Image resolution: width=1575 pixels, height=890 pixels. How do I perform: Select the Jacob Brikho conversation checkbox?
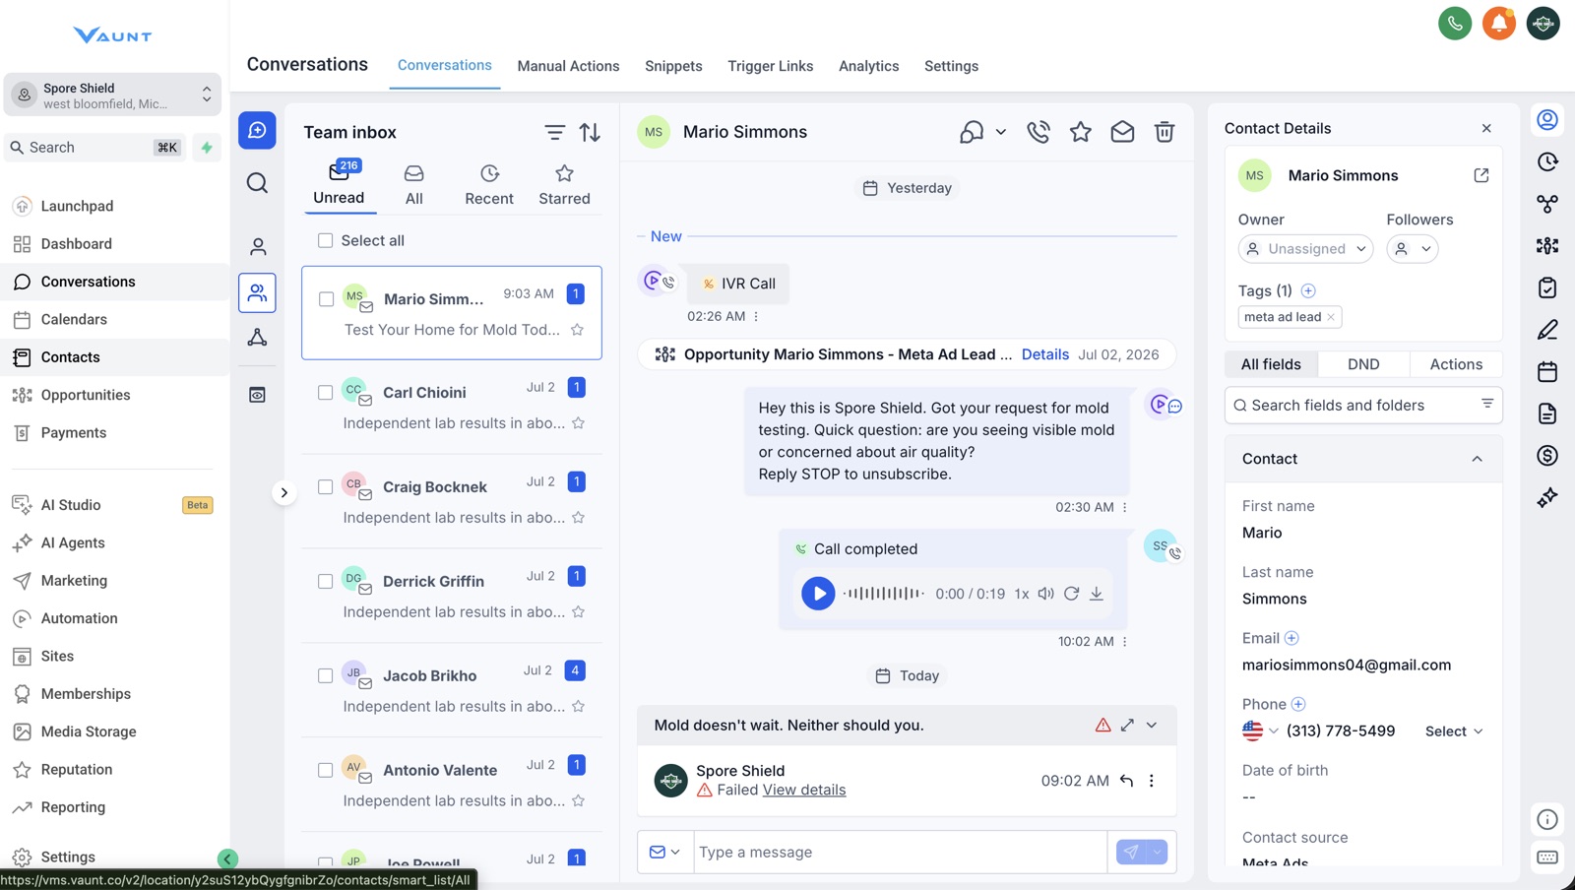click(x=326, y=676)
